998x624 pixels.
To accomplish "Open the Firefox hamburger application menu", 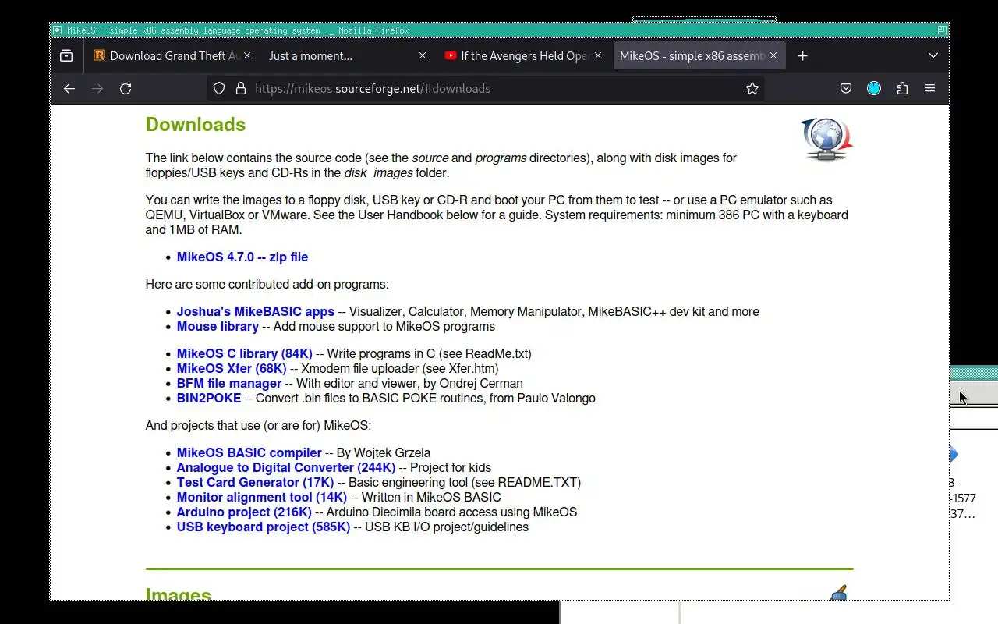I will point(930,89).
